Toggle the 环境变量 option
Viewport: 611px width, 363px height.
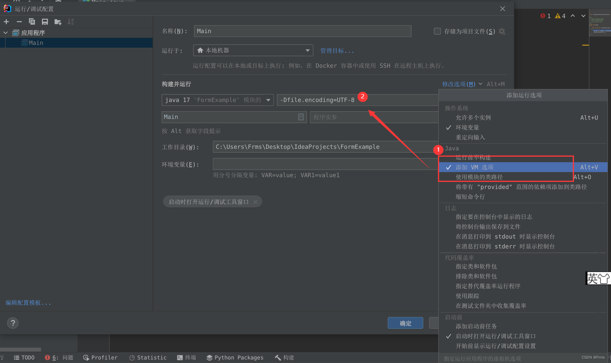click(523, 128)
